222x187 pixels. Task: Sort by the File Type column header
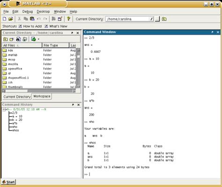[56, 45]
